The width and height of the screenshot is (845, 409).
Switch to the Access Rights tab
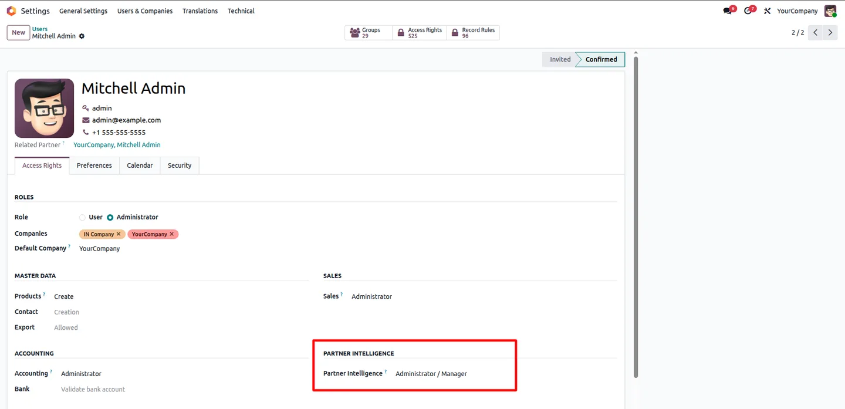pyautogui.click(x=42, y=165)
